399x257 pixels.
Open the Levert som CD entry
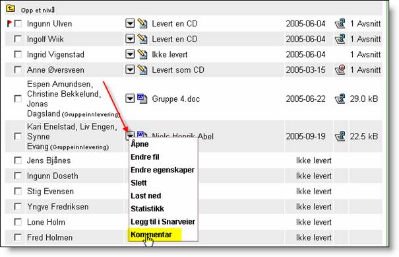click(178, 70)
